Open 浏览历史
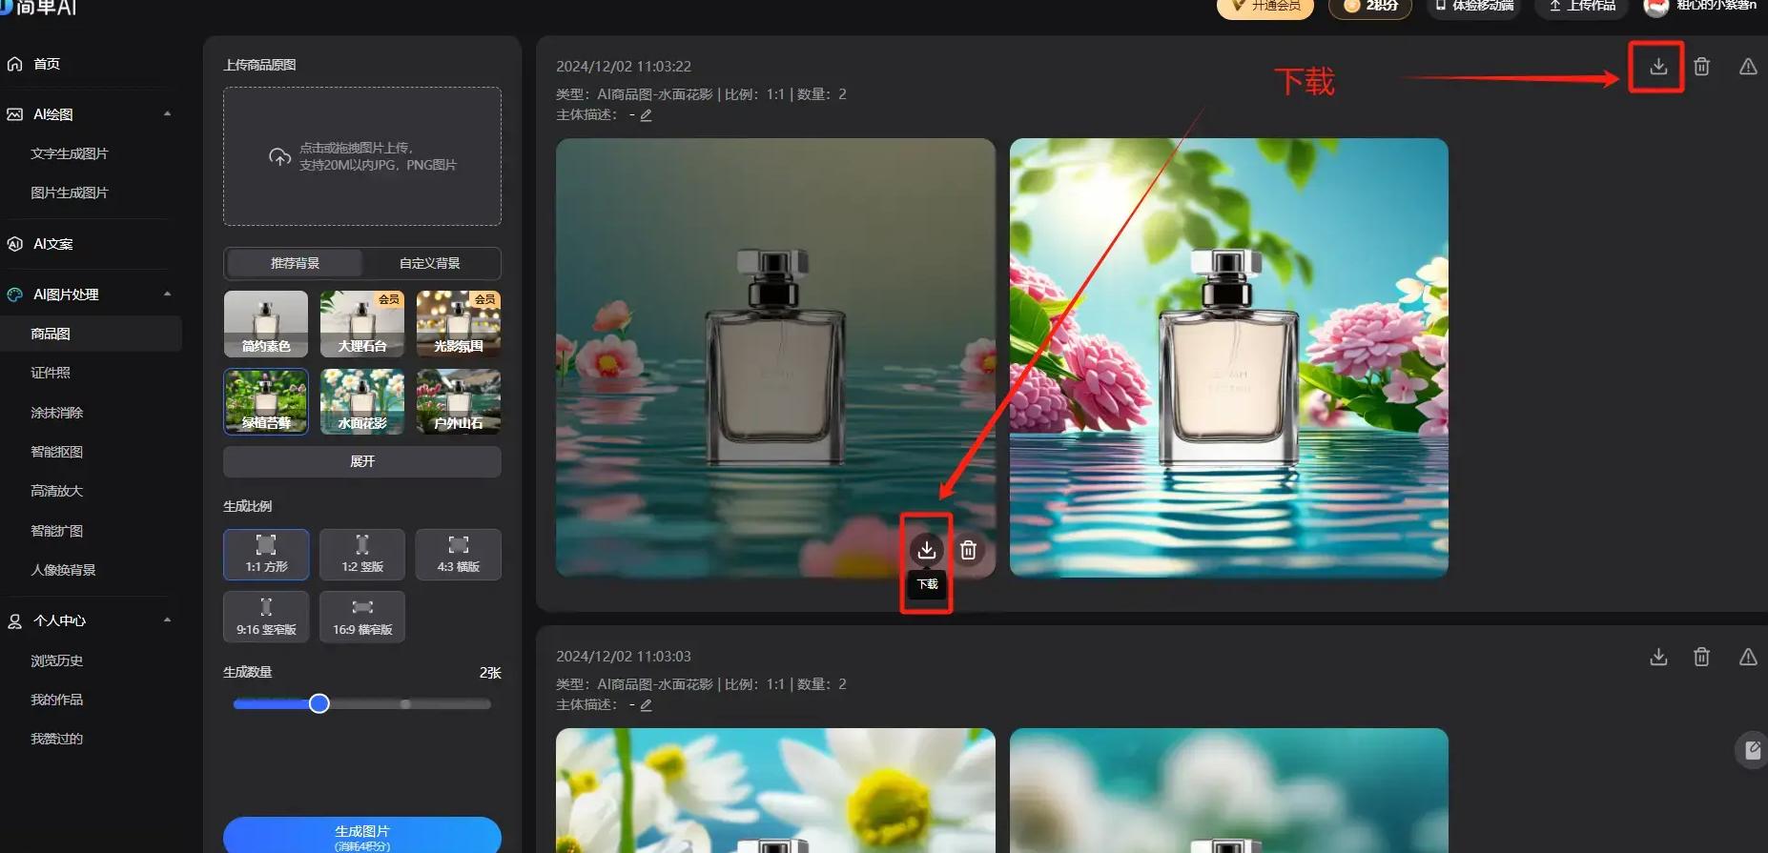This screenshot has width=1768, height=853. (x=57, y=660)
